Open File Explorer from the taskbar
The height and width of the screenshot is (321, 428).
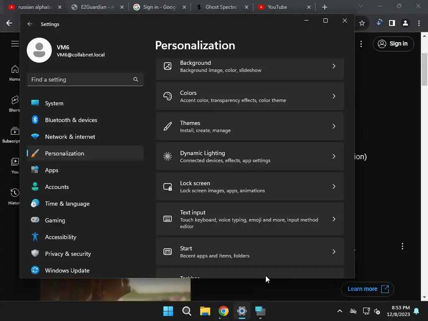pyautogui.click(x=205, y=311)
